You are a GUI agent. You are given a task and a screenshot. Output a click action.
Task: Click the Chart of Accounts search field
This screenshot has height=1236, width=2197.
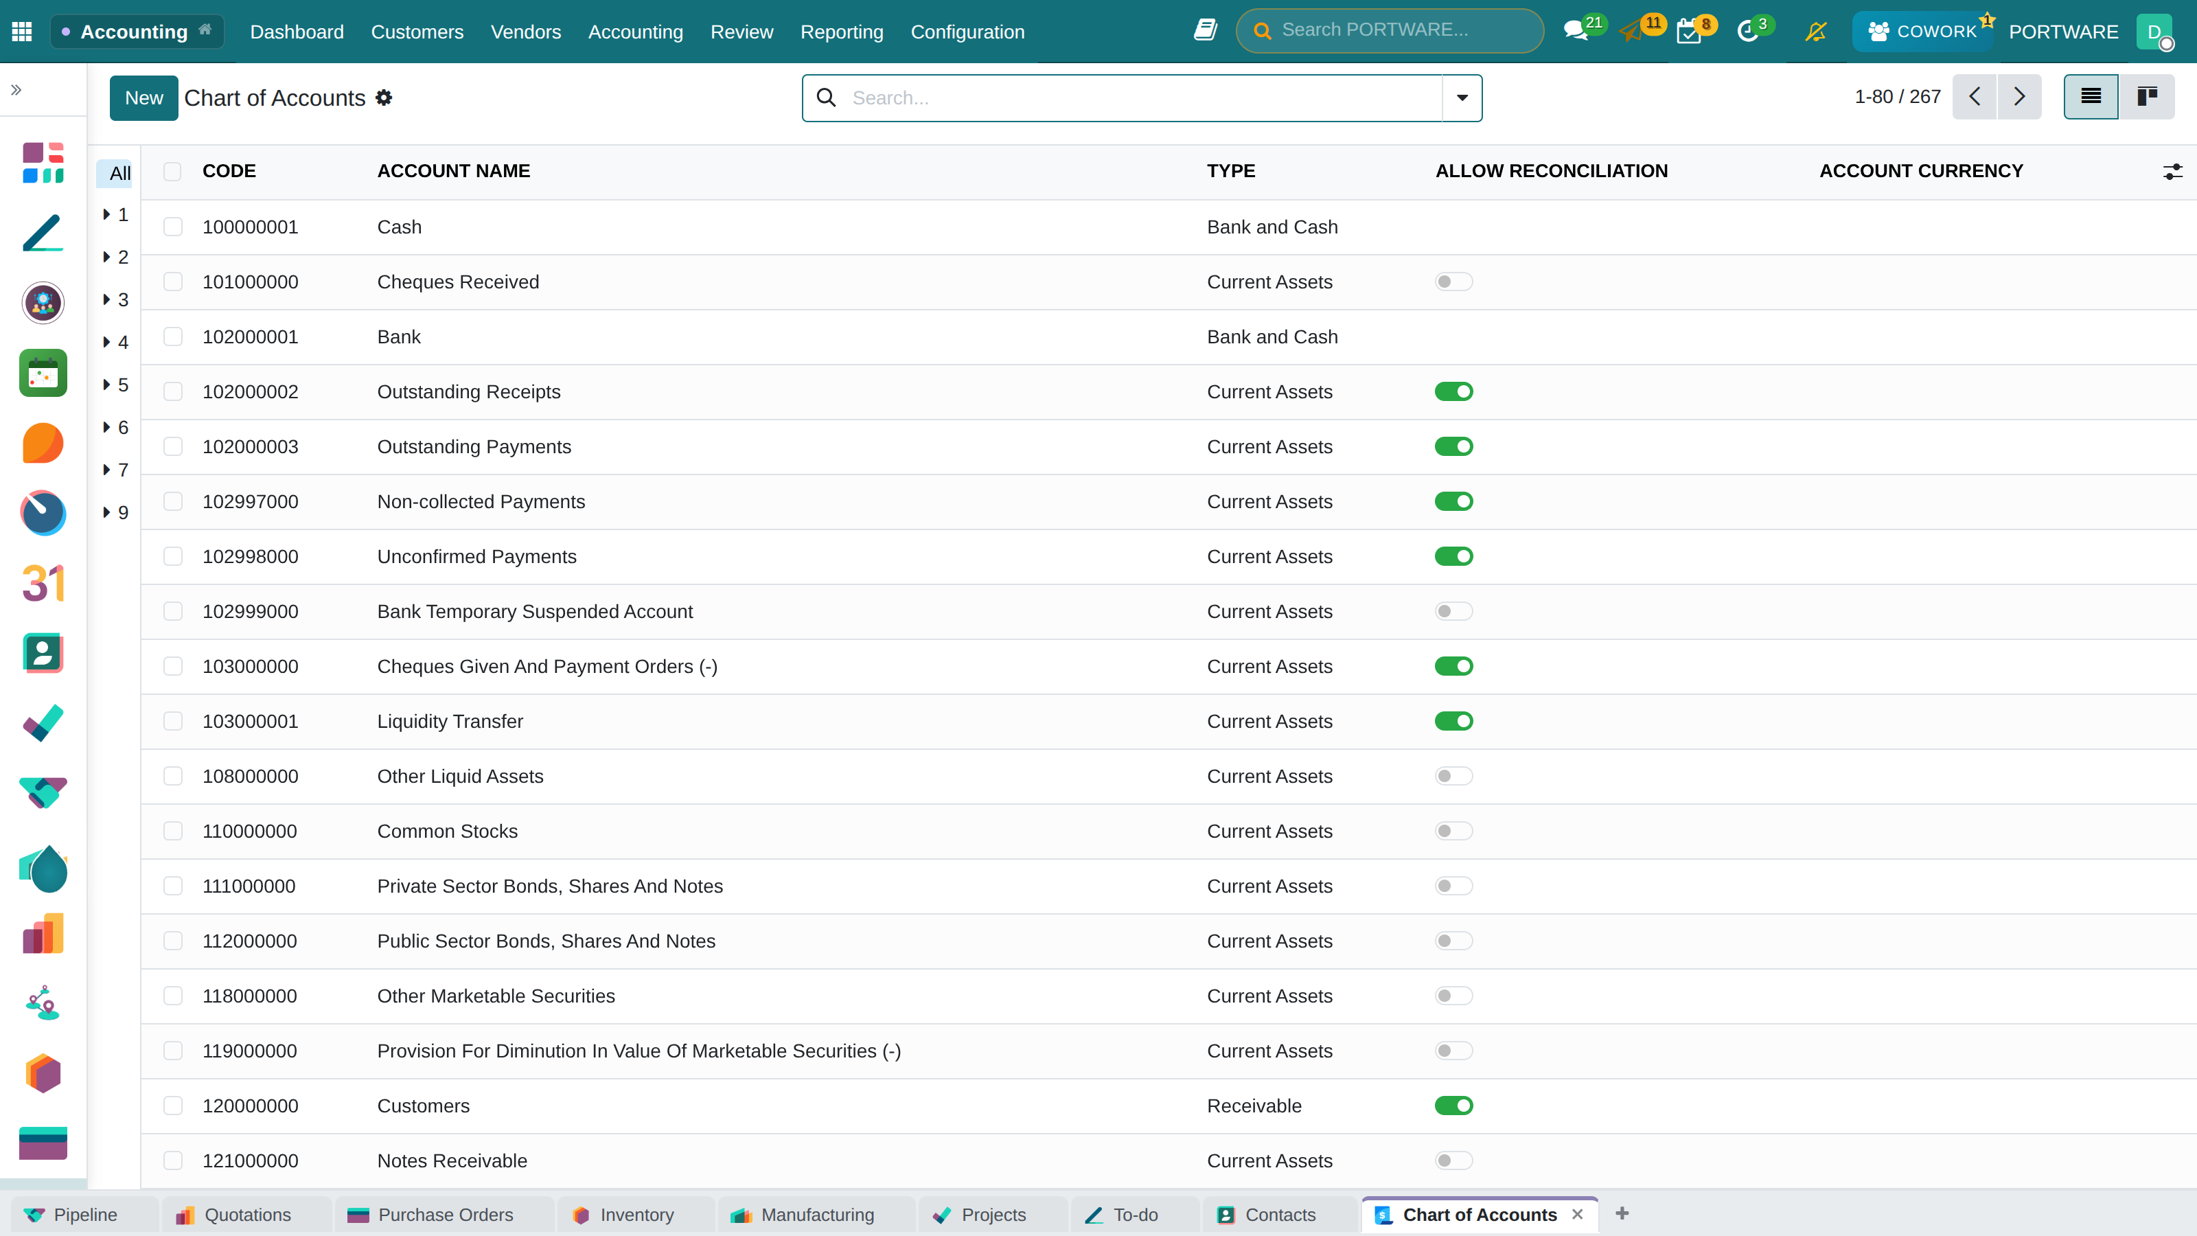click(1143, 98)
